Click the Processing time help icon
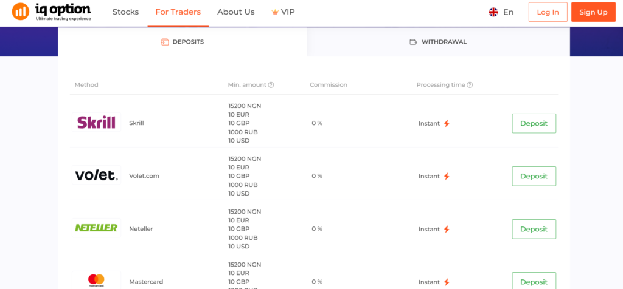623x289 pixels. pos(470,85)
